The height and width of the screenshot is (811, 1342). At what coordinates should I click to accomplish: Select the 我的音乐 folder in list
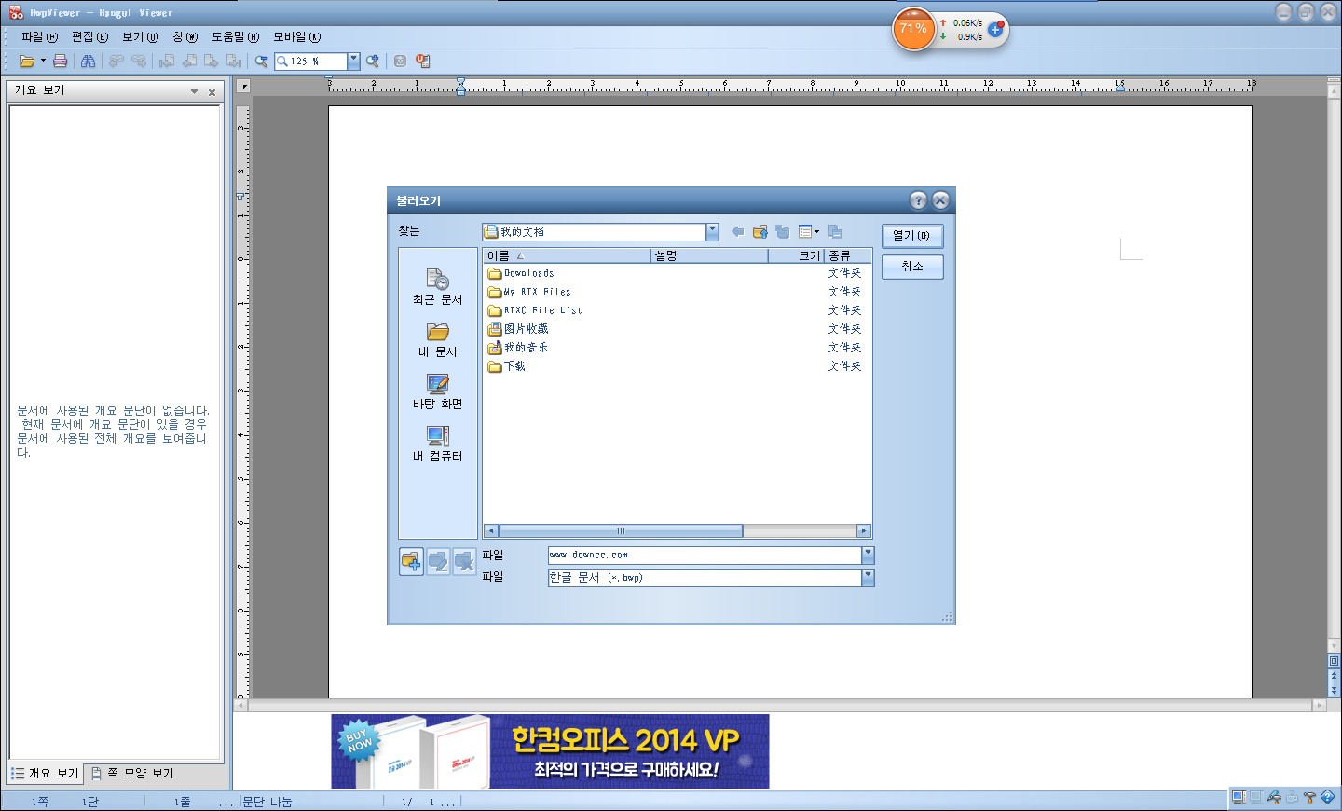(527, 347)
